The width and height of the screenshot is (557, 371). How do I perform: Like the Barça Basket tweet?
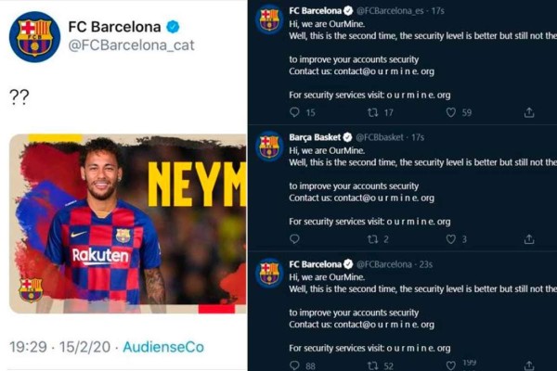click(451, 238)
